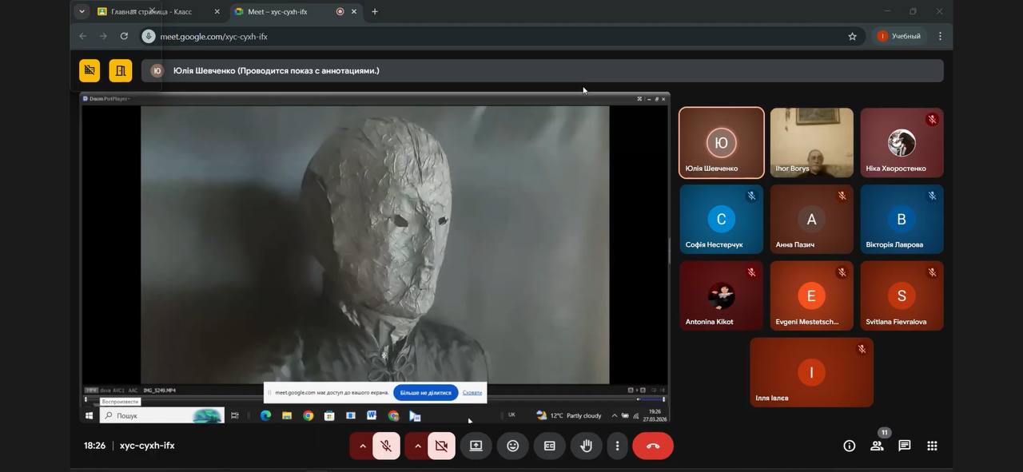Raise your hand in the meeting
Viewport: 1023px width, 472px height.
click(x=586, y=446)
